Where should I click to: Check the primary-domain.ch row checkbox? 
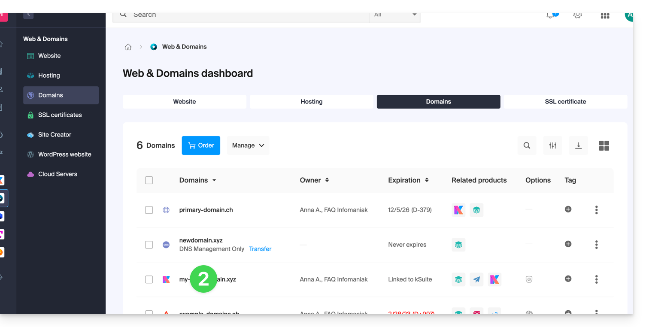pyautogui.click(x=149, y=210)
